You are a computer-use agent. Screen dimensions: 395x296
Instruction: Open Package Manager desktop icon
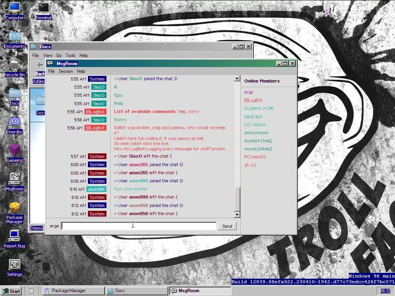coord(14,213)
